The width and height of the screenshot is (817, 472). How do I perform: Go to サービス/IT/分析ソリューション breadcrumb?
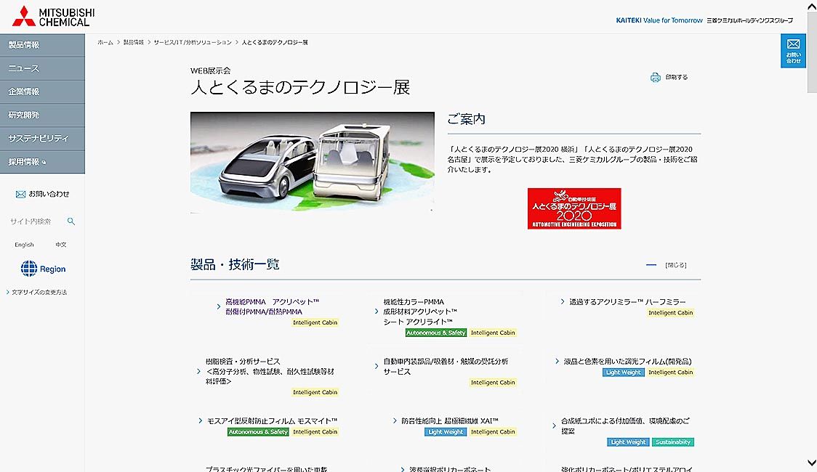click(193, 43)
